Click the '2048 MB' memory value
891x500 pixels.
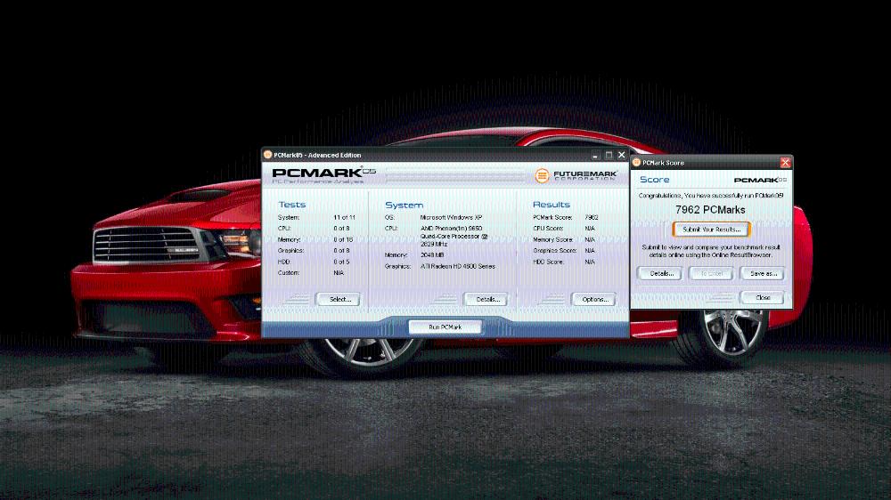pyautogui.click(x=432, y=254)
